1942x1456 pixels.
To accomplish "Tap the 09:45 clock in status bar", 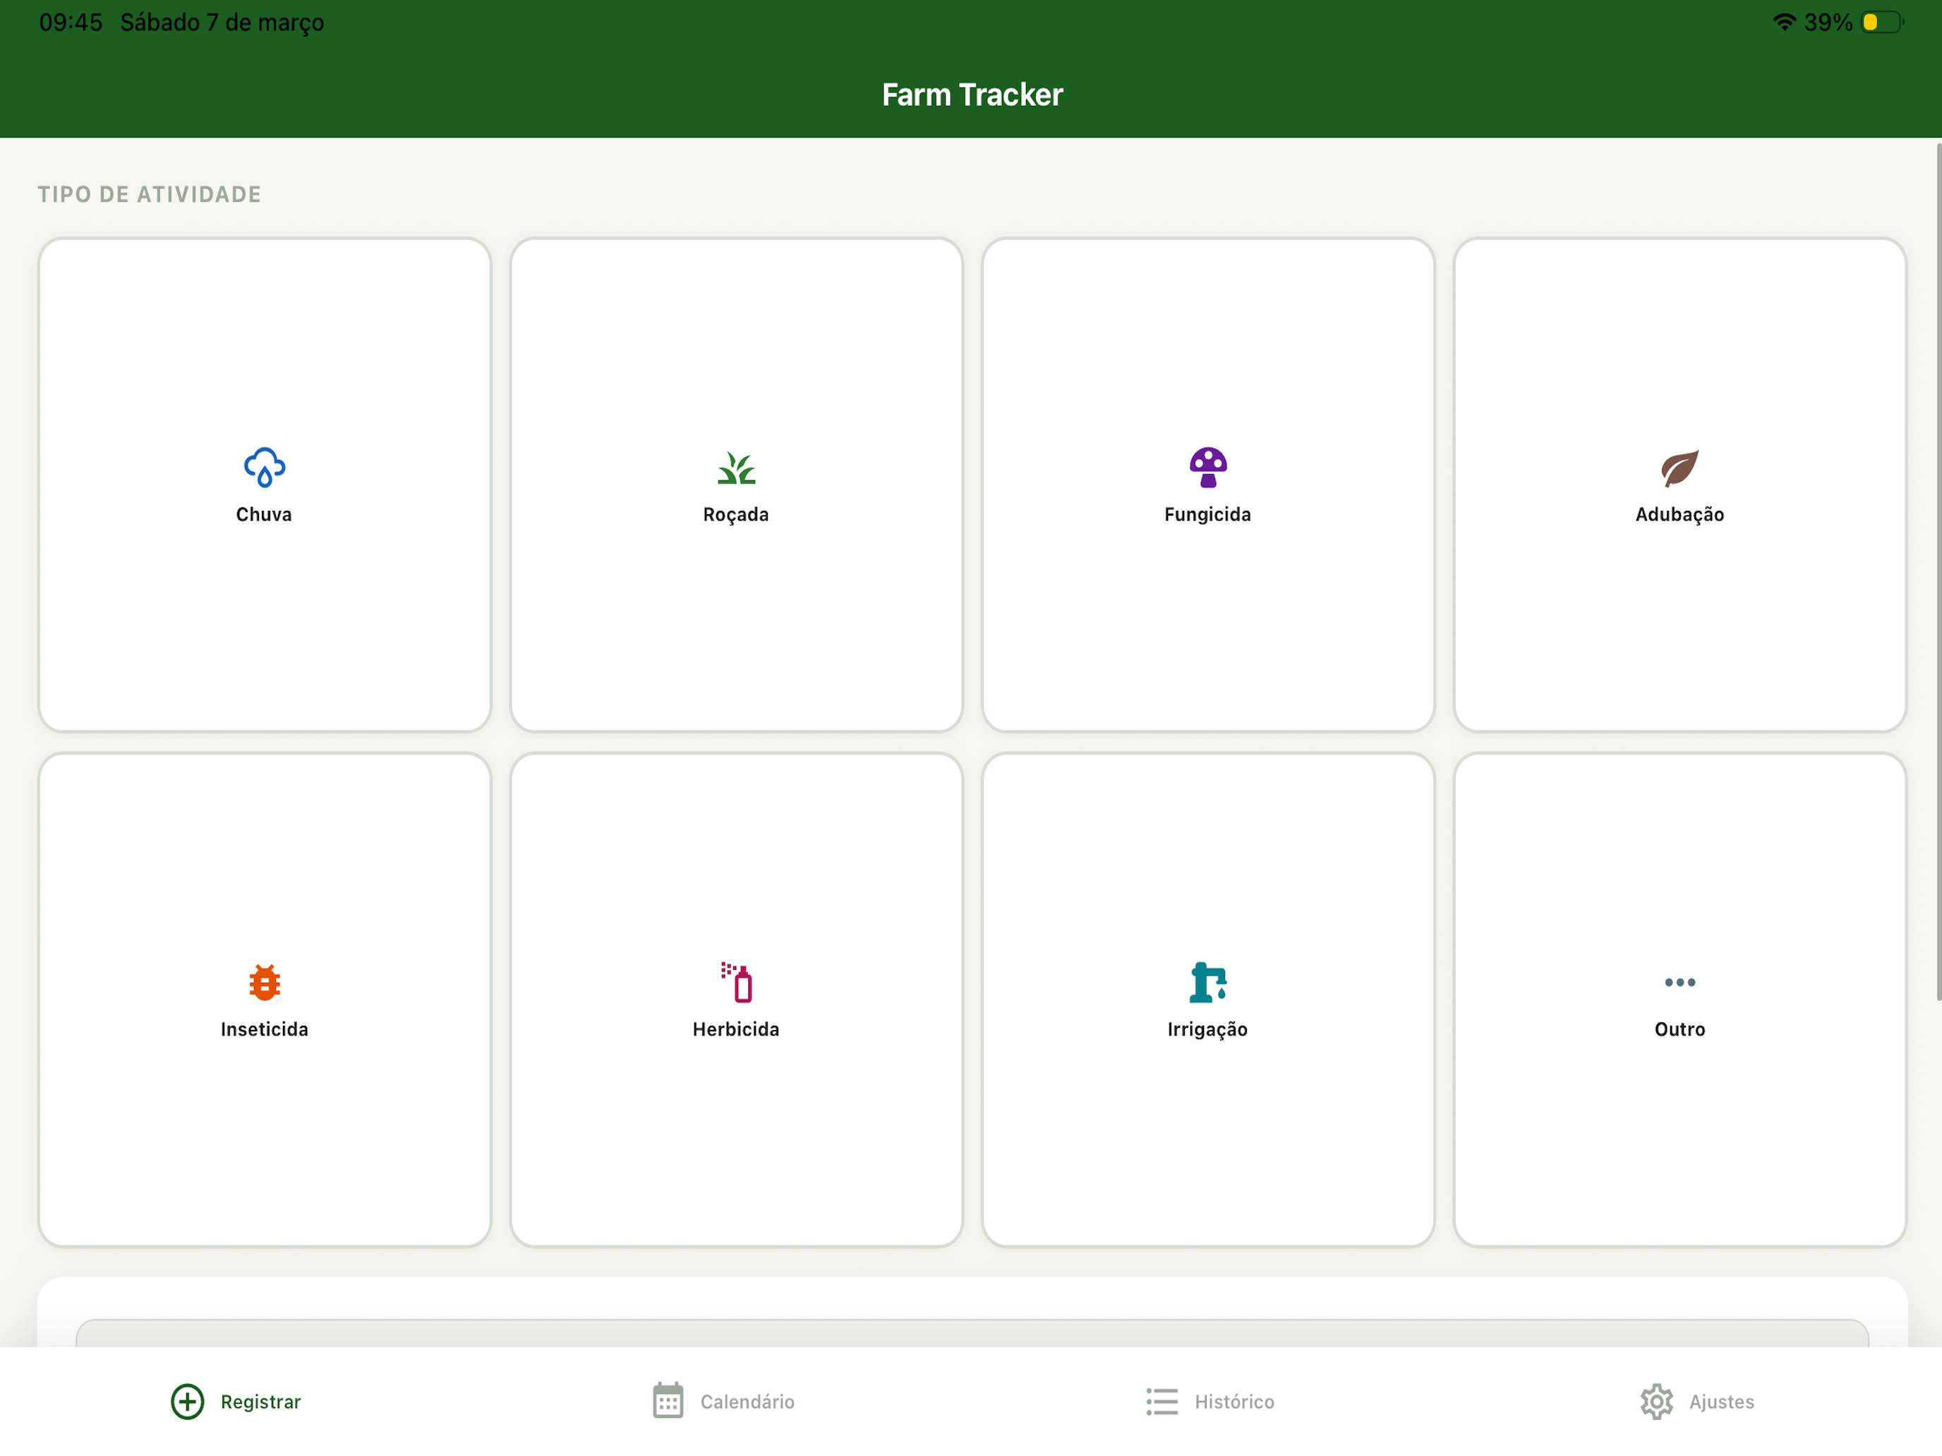I will [71, 22].
